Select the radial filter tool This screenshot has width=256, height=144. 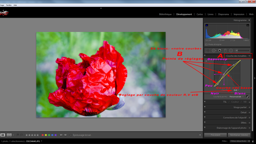[x=231, y=50]
